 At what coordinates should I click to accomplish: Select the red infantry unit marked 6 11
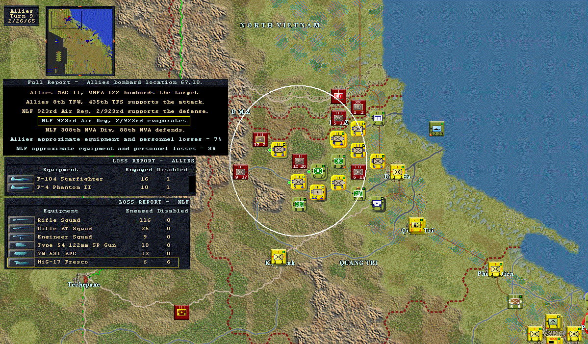pos(358,172)
